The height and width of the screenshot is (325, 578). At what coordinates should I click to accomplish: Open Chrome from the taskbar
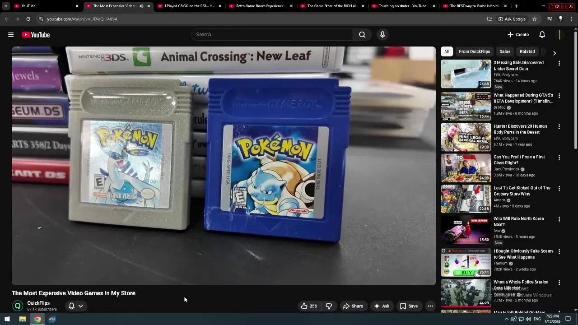(37, 319)
